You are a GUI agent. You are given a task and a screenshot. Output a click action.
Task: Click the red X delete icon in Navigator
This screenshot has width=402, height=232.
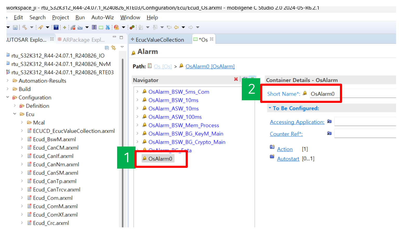pos(236,79)
